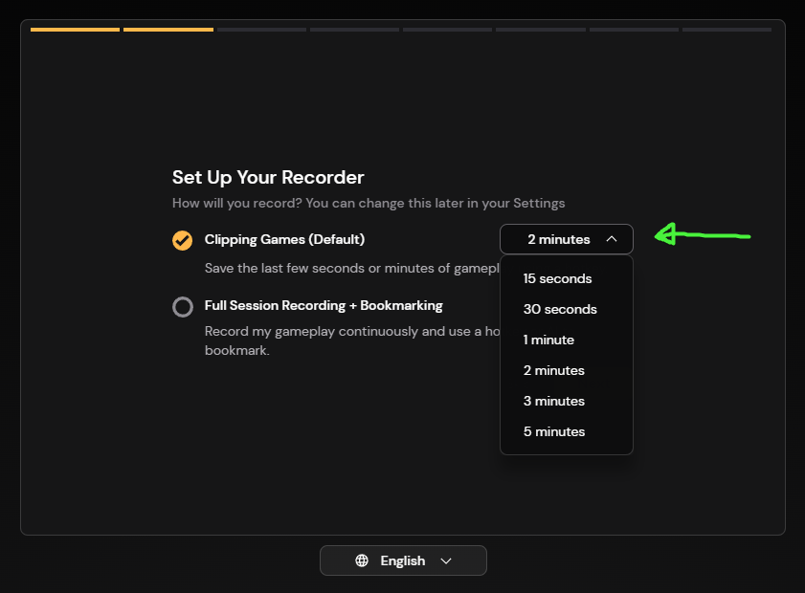
Task: Collapse the 2 minutes duration dropdown
Action: coord(566,239)
